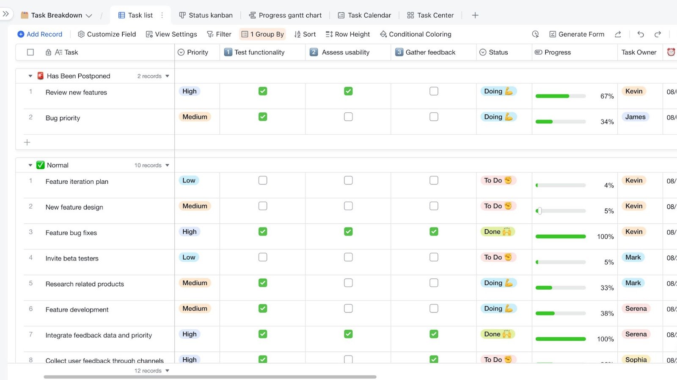This screenshot has height=380, width=677.
Task: Click the progress bar for Feature bug fixes
Action: tap(560, 236)
